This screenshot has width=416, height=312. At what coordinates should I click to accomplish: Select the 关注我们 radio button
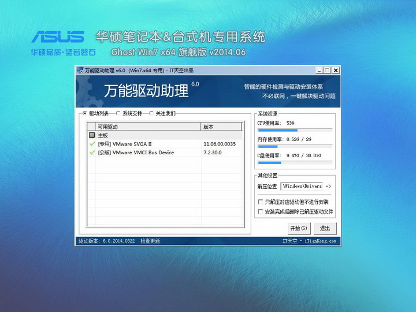coord(152,113)
